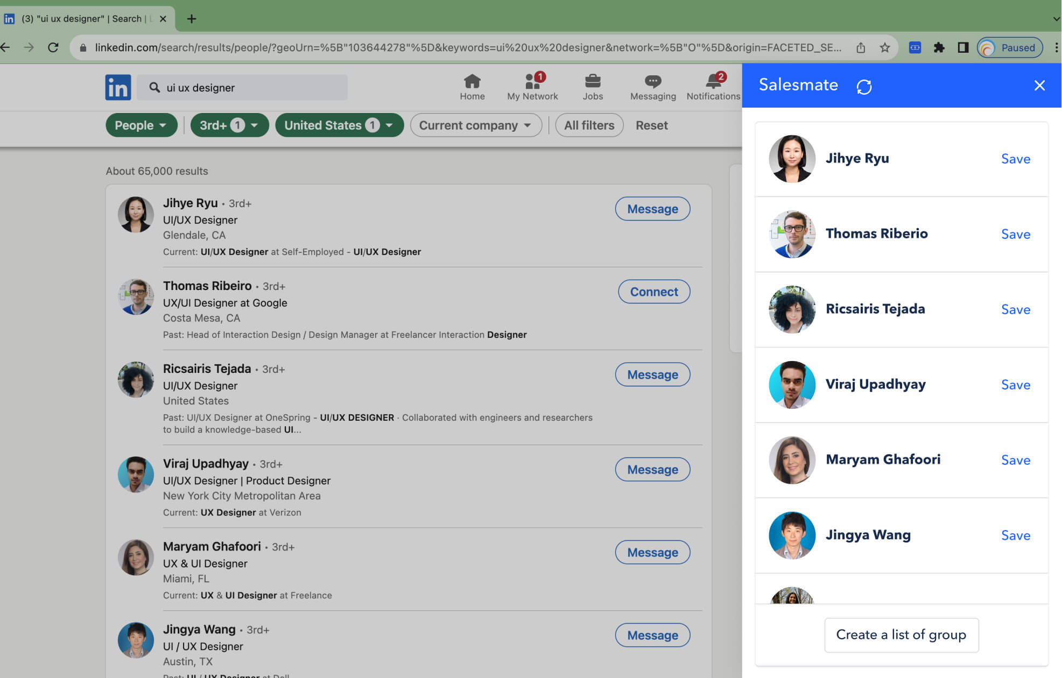Open a new browser tab
The height and width of the screenshot is (678, 1062).
coord(192,19)
